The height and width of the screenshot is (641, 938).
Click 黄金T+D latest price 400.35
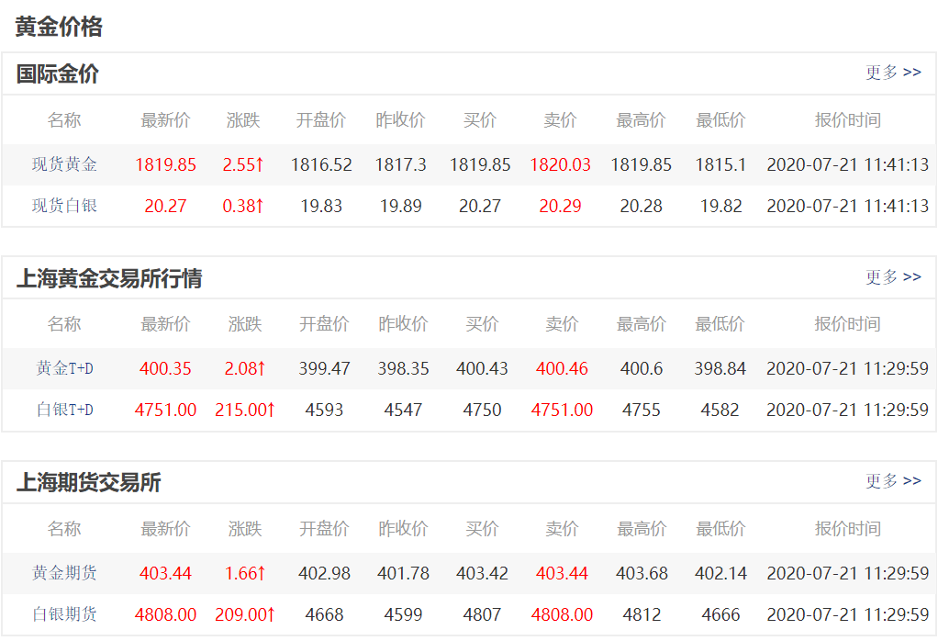point(166,368)
